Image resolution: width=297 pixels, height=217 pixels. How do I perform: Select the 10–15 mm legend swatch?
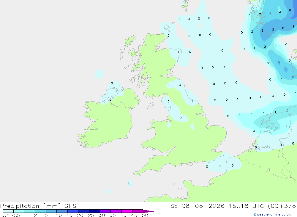62,211
